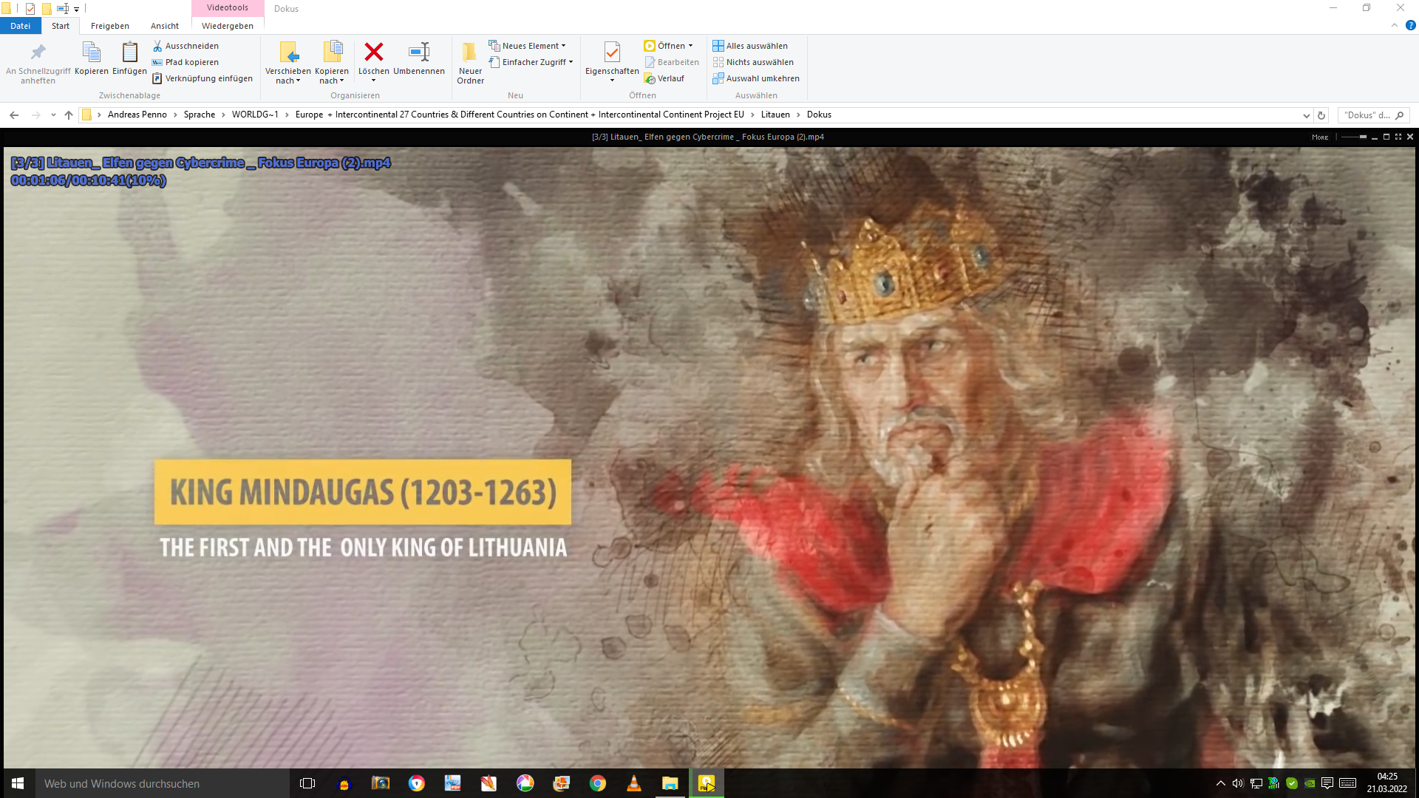The height and width of the screenshot is (798, 1419).
Task: Navigate forward with the forward arrow
Action: 35,115
